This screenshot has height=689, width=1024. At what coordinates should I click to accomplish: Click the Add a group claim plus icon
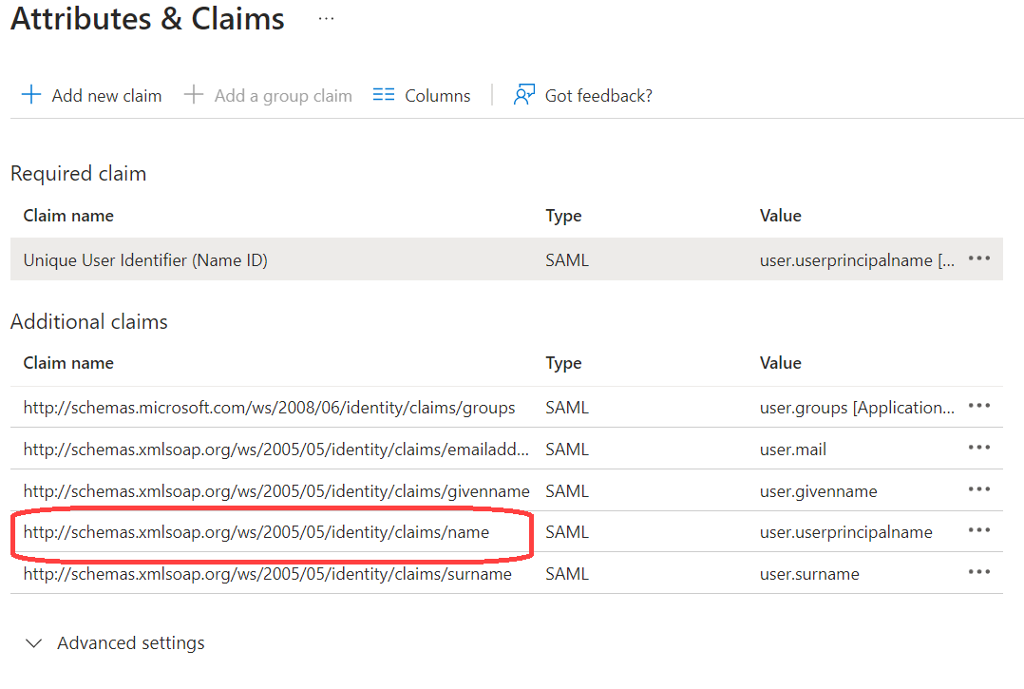point(194,95)
